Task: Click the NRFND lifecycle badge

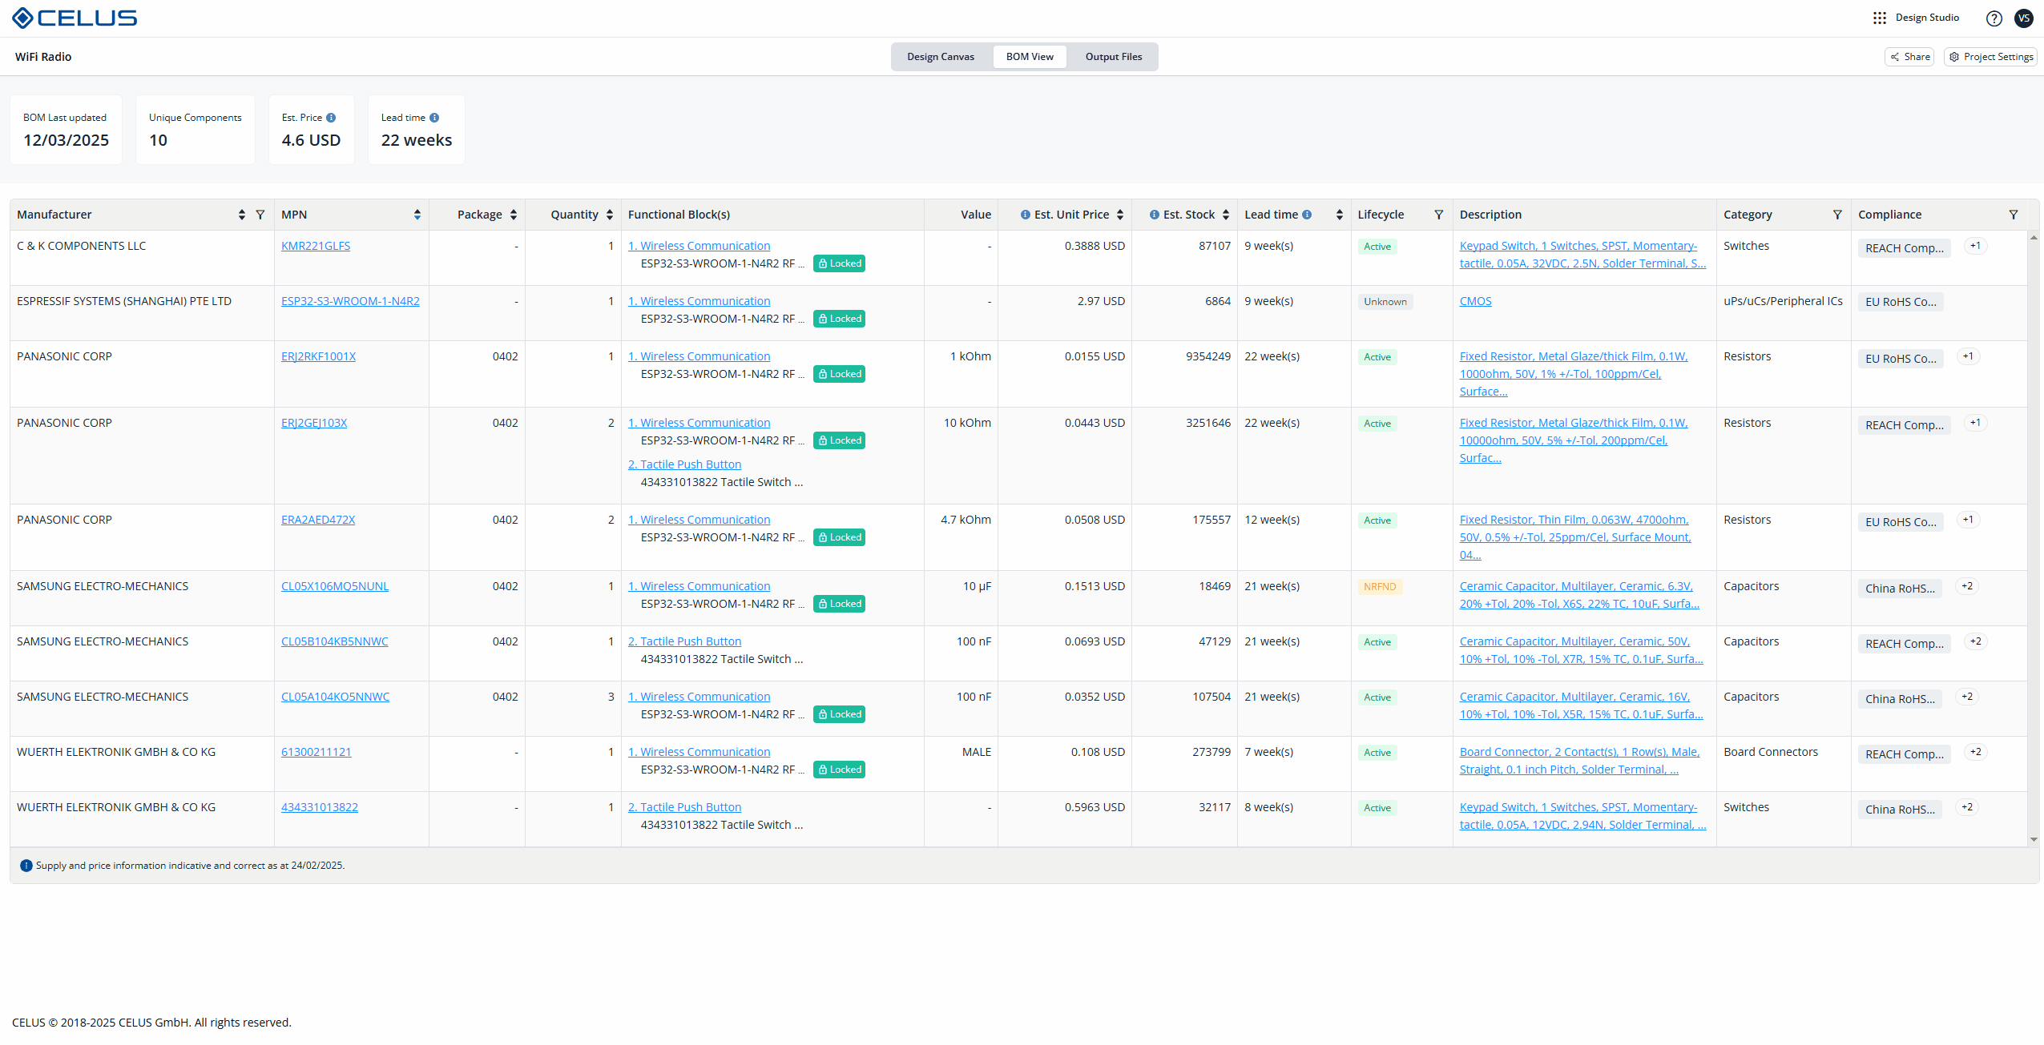Action: pyautogui.click(x=1380, y=587)
